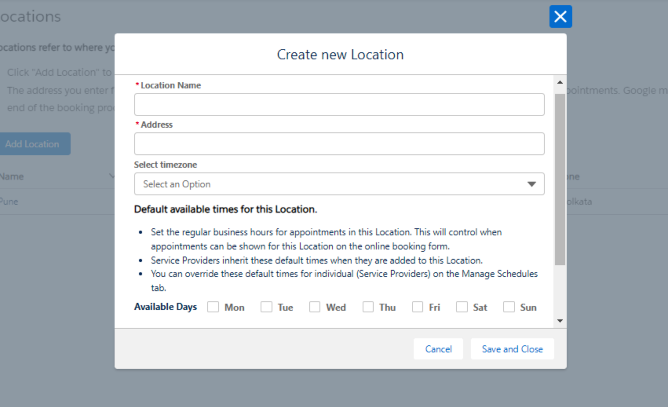Check the Wed available day checkbox

(315, 307)
